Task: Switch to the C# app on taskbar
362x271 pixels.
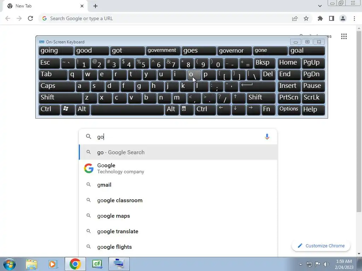Action: point(97,264)
